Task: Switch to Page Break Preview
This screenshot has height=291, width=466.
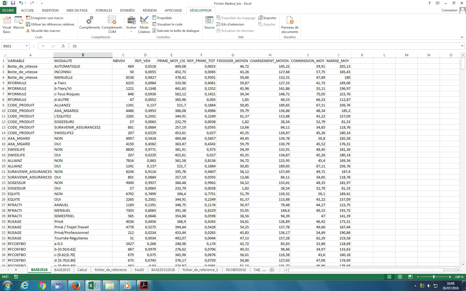Action: pos(411,277)
